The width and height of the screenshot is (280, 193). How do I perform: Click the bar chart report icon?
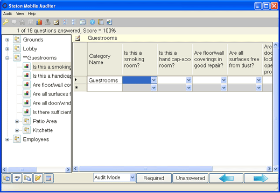click(39, 22)
